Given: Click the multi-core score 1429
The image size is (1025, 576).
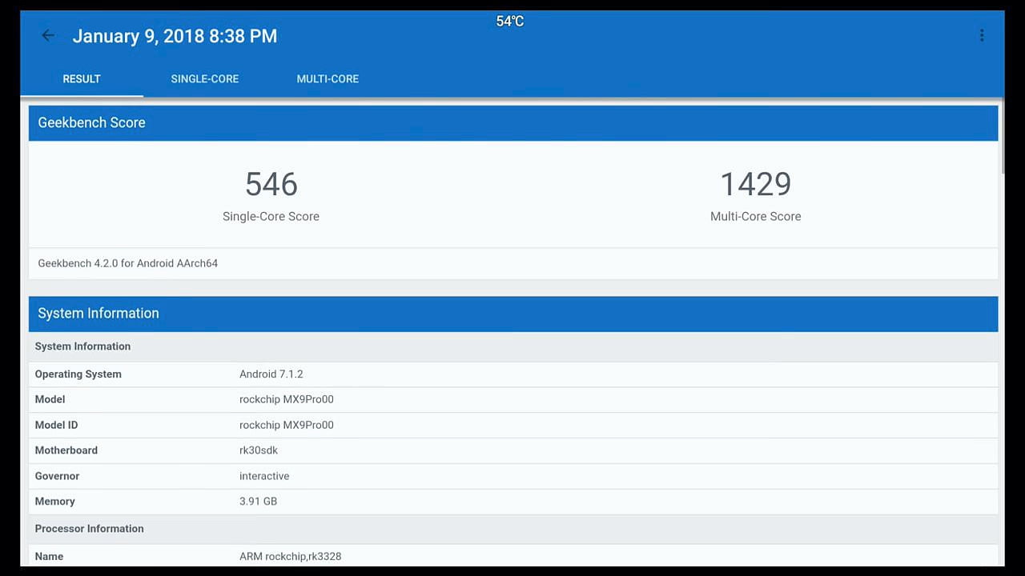Looking at the screenshot, I should pos(756,184).
